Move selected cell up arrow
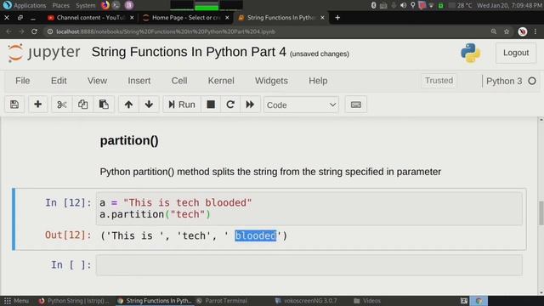Image resolution: width=544 pixels, height=306 pixels. 128,105
